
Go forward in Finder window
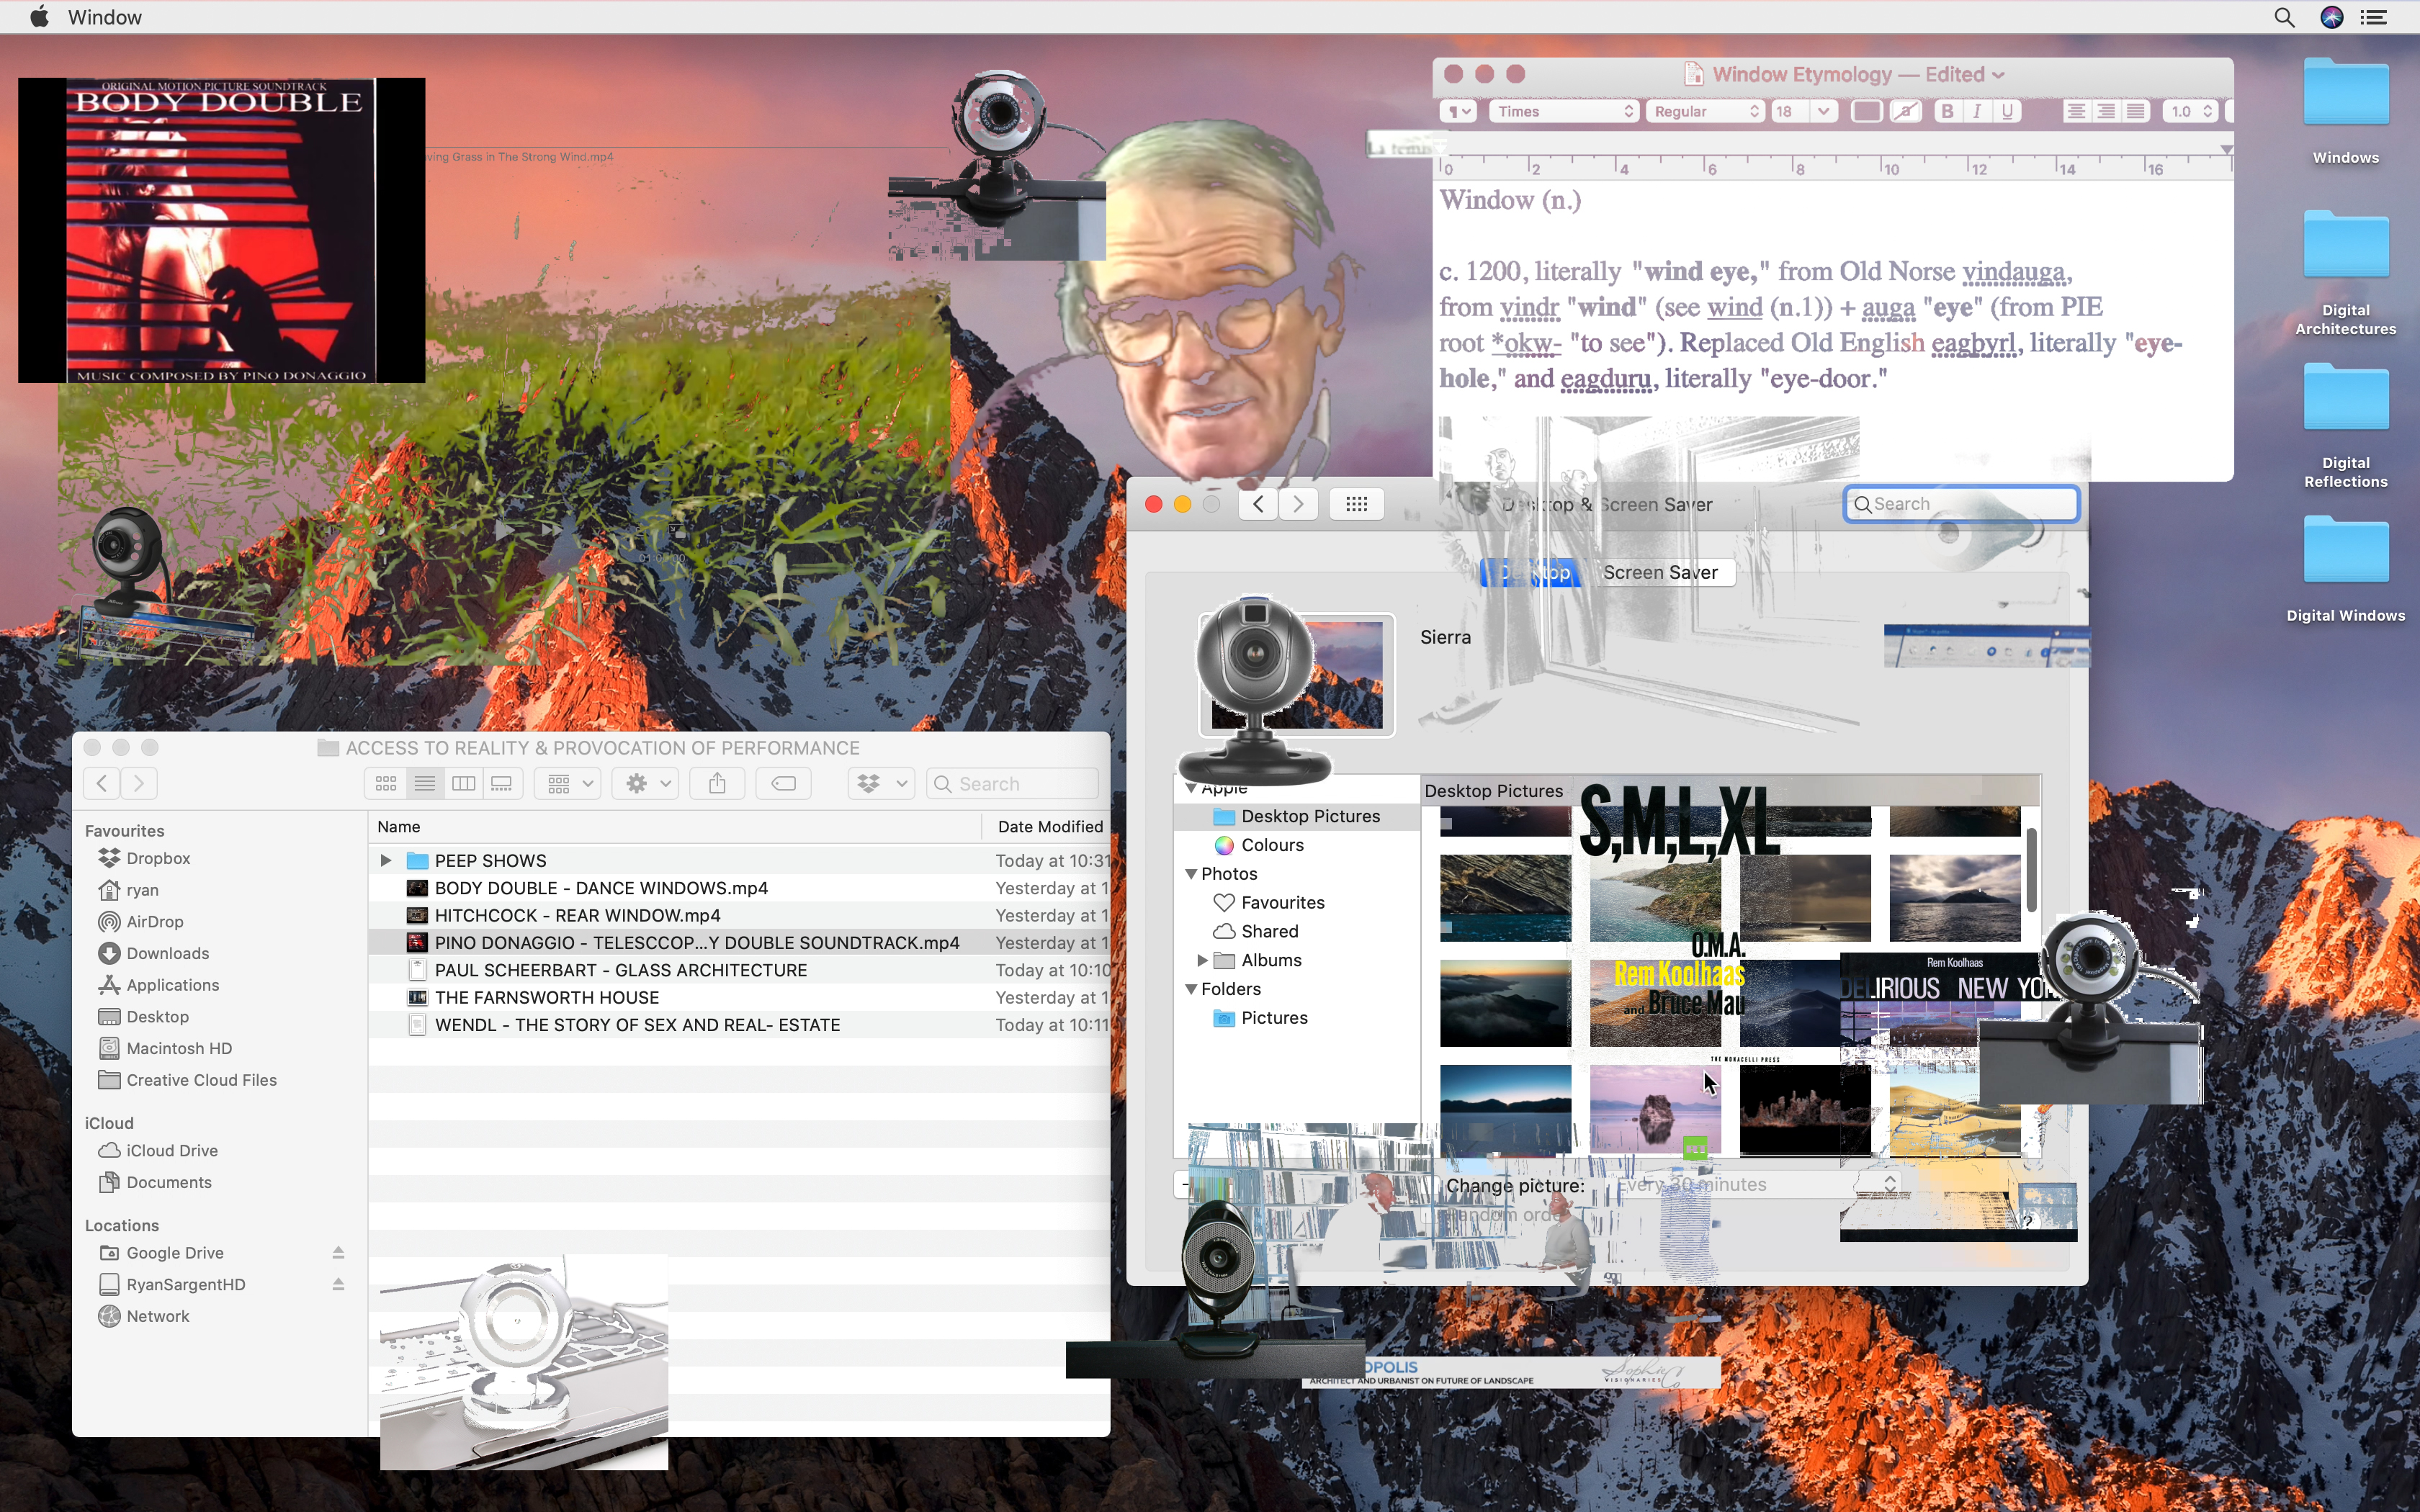[x=139, y=783]
